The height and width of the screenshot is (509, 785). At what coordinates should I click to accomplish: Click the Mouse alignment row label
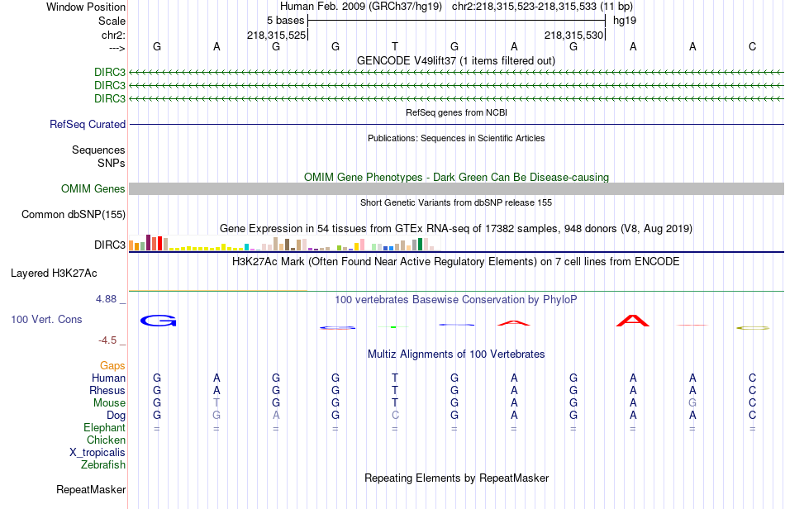109,403
